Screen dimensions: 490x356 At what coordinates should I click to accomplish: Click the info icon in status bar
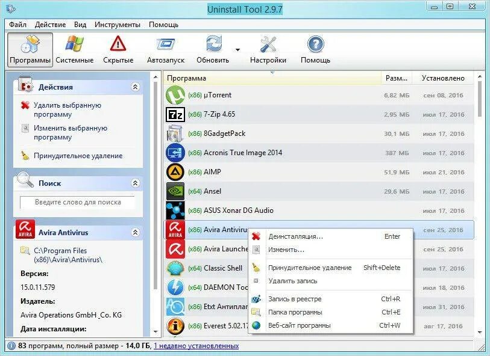[11, 346]
